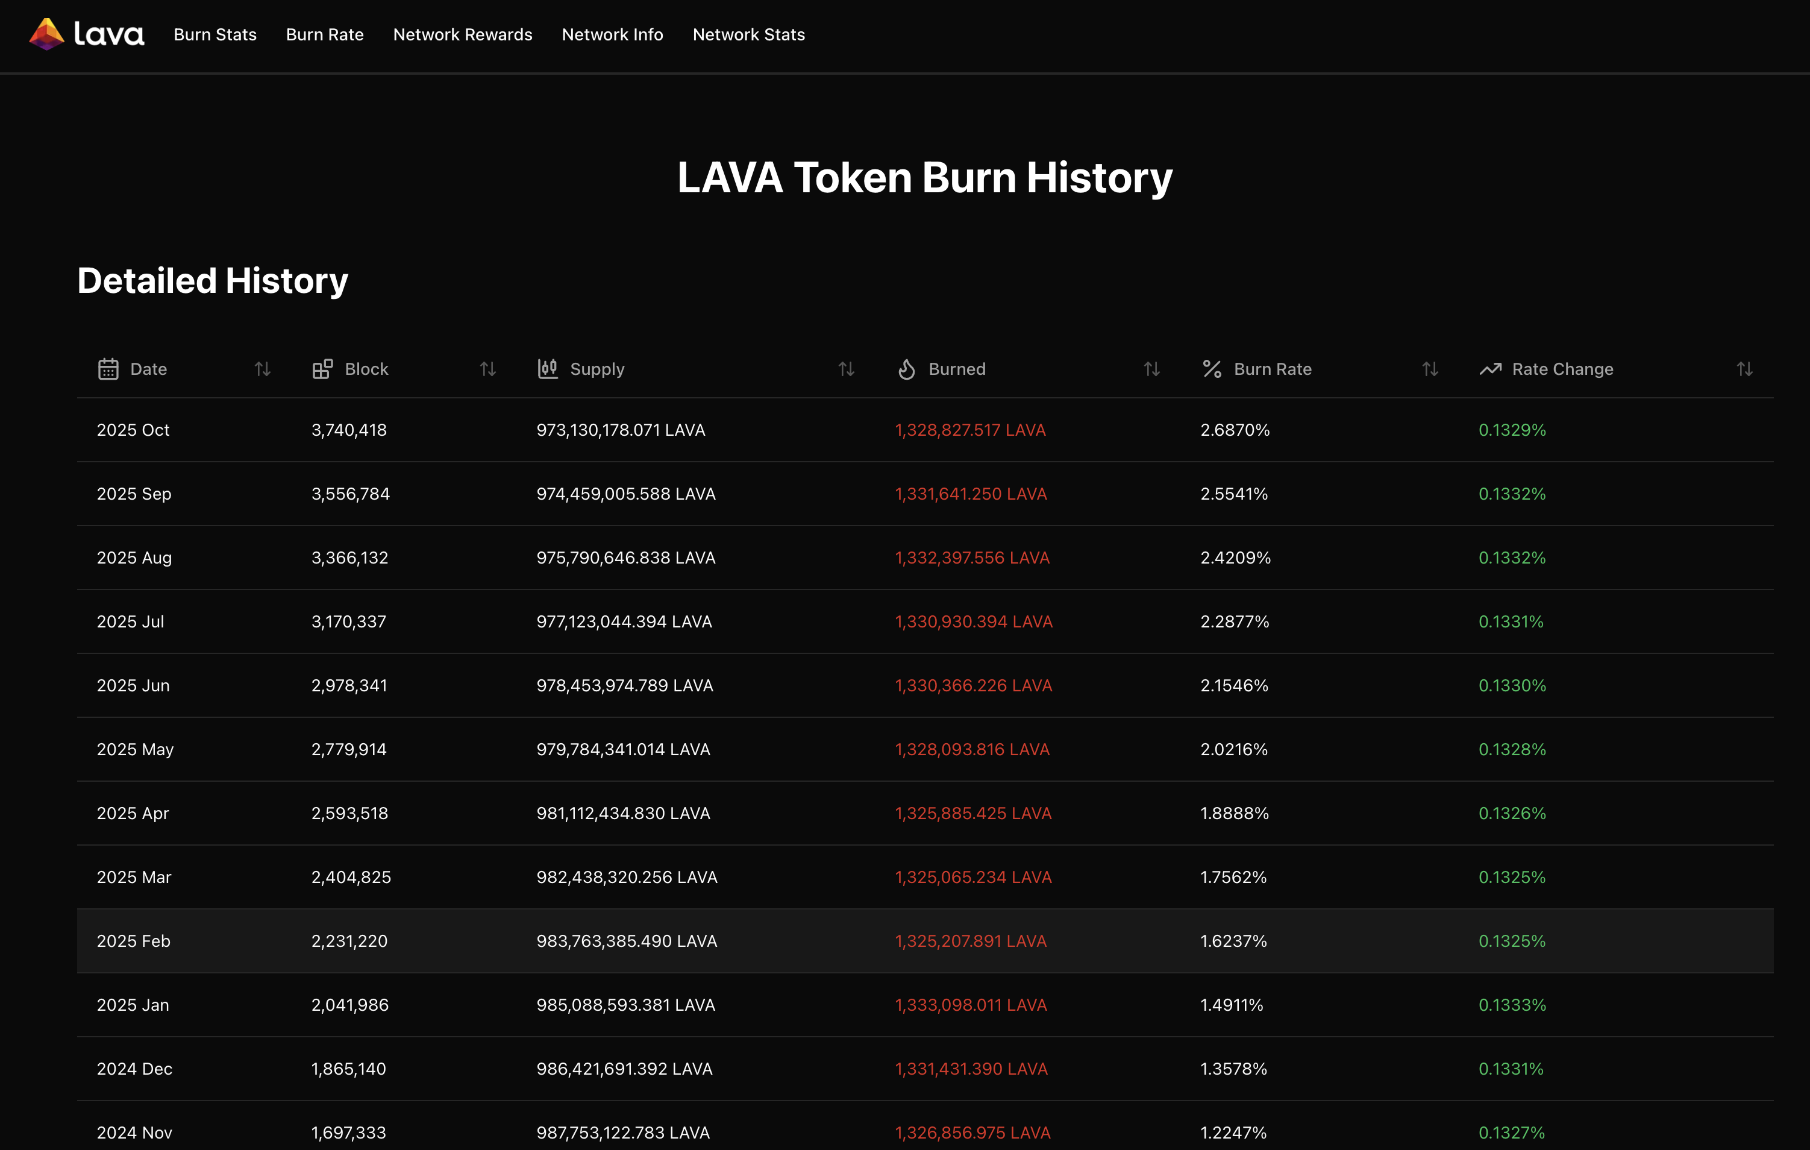Open the Block column sort control
1810x1150 pixels.
tap(487, 368)
